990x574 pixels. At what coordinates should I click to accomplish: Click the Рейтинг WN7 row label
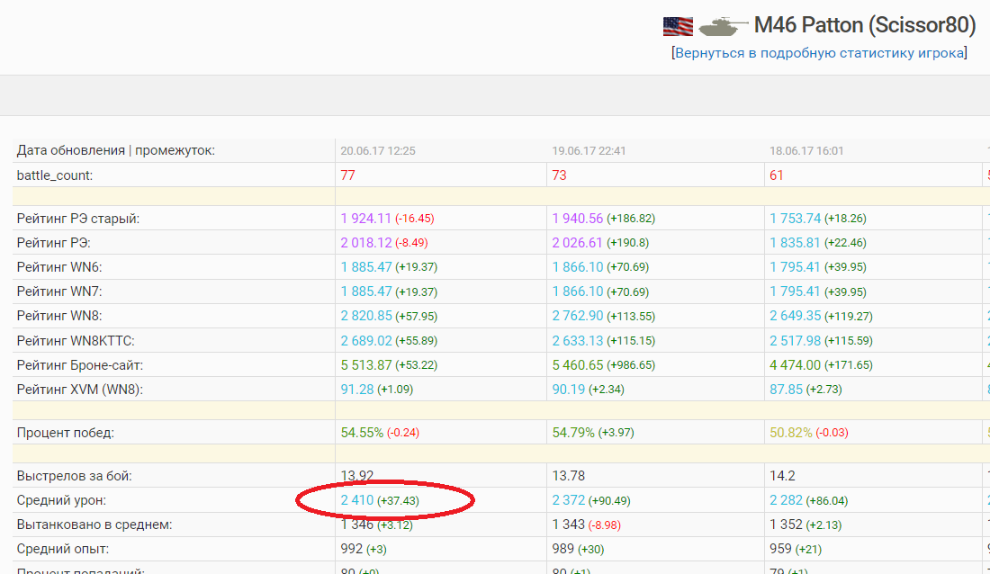pyautogui.click(x=59, y=291)
